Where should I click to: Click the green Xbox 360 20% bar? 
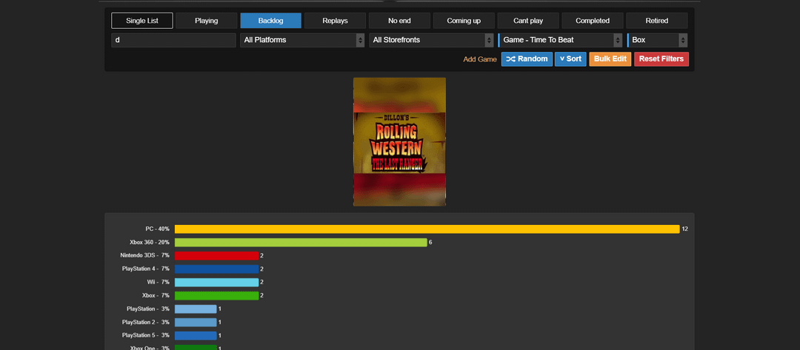tap(301, 243)
